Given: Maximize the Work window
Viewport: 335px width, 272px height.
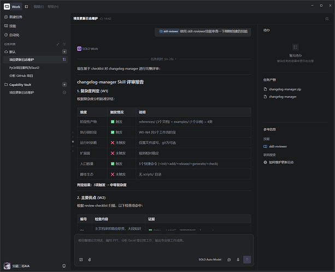Looking at the screenshot, I should pyautogui.click(x=321, y=5).
